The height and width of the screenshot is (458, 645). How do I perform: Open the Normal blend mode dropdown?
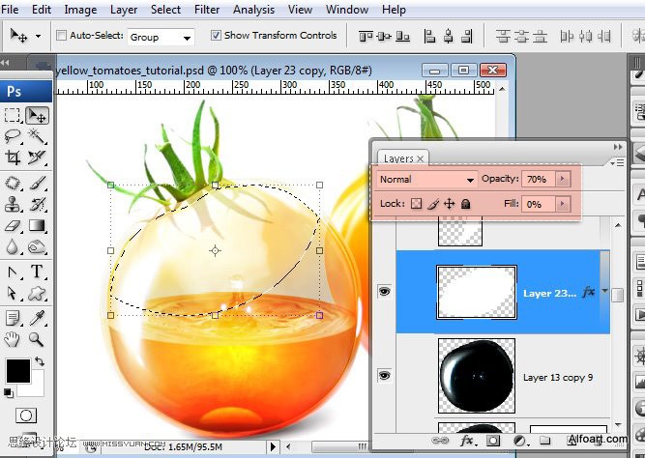[426, 180]
